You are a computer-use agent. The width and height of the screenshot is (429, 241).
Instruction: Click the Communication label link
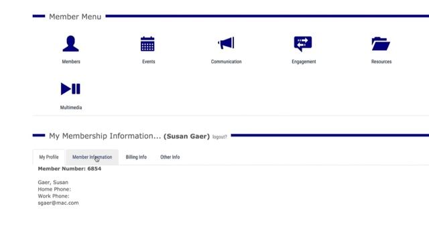point(227,62)
